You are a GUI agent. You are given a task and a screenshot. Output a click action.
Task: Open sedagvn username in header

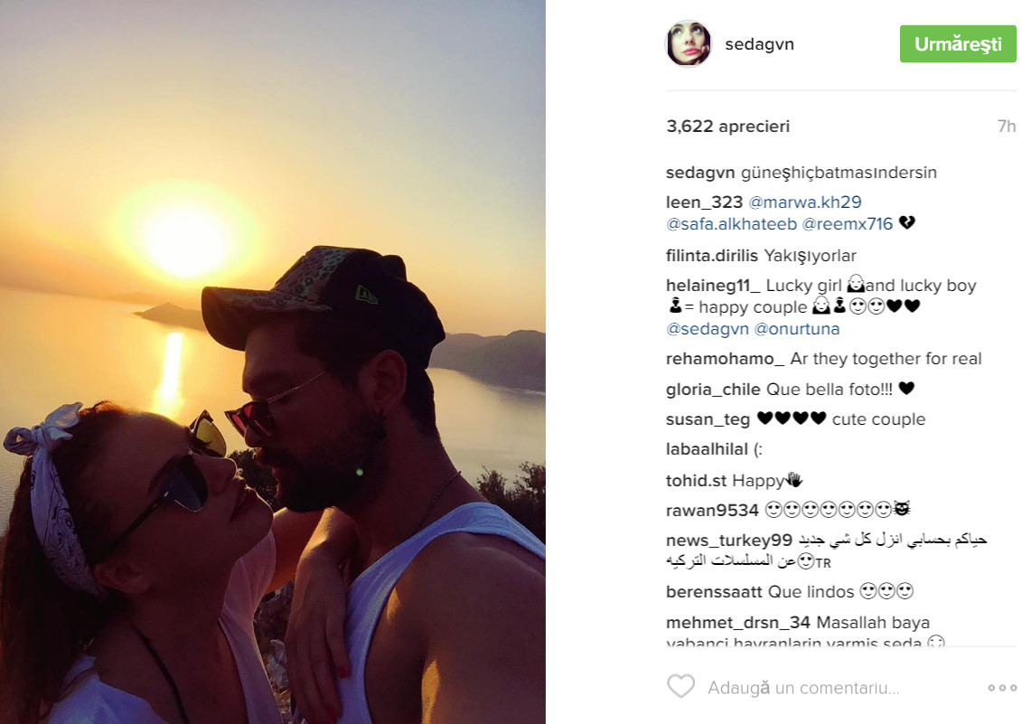click(x=759, y=44)
